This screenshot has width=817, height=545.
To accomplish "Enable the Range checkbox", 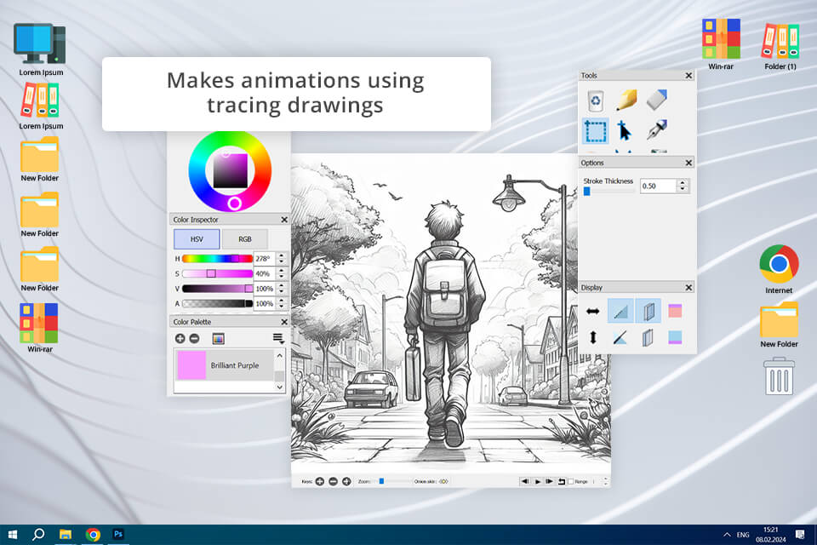I will pyautogui.click(x=570, y=481).
